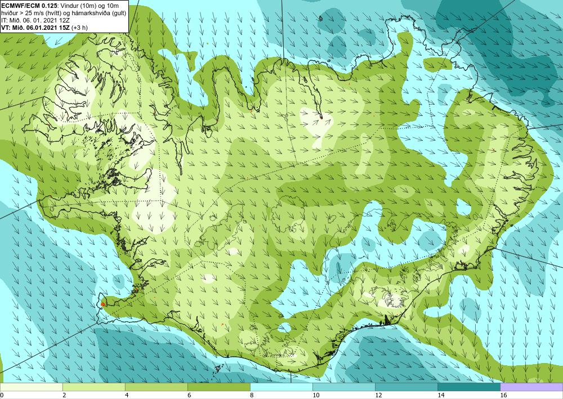Click the dark teal 14–16 m/s legend swatch
This screenshot has width=563, height=399.
pyautogui.click(x=469, y=387)
